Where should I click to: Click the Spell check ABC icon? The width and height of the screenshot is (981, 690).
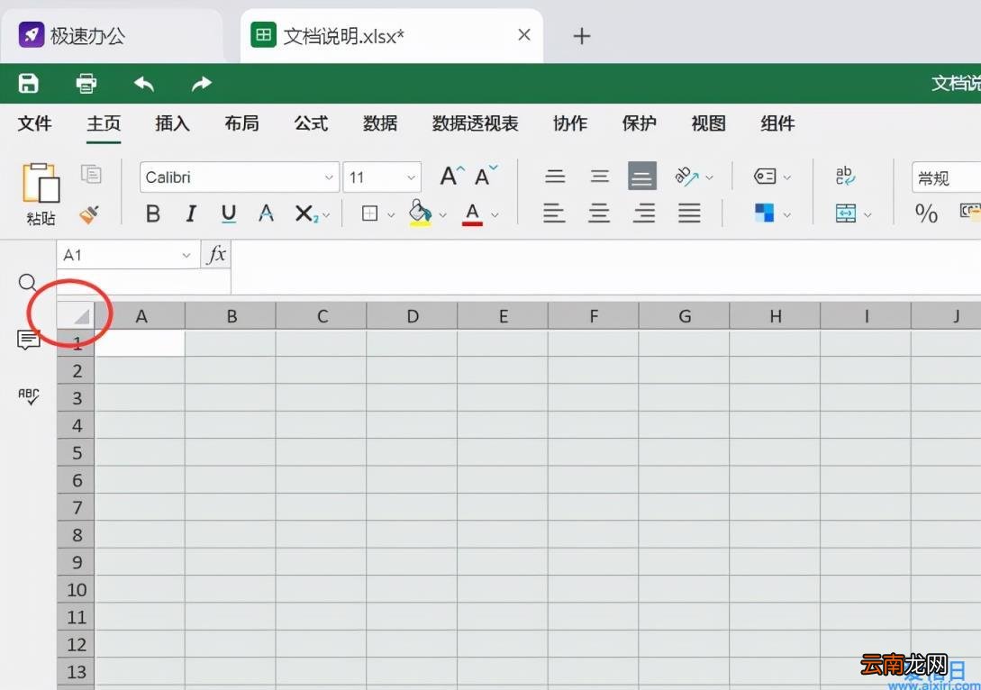(x=28, y=396)
